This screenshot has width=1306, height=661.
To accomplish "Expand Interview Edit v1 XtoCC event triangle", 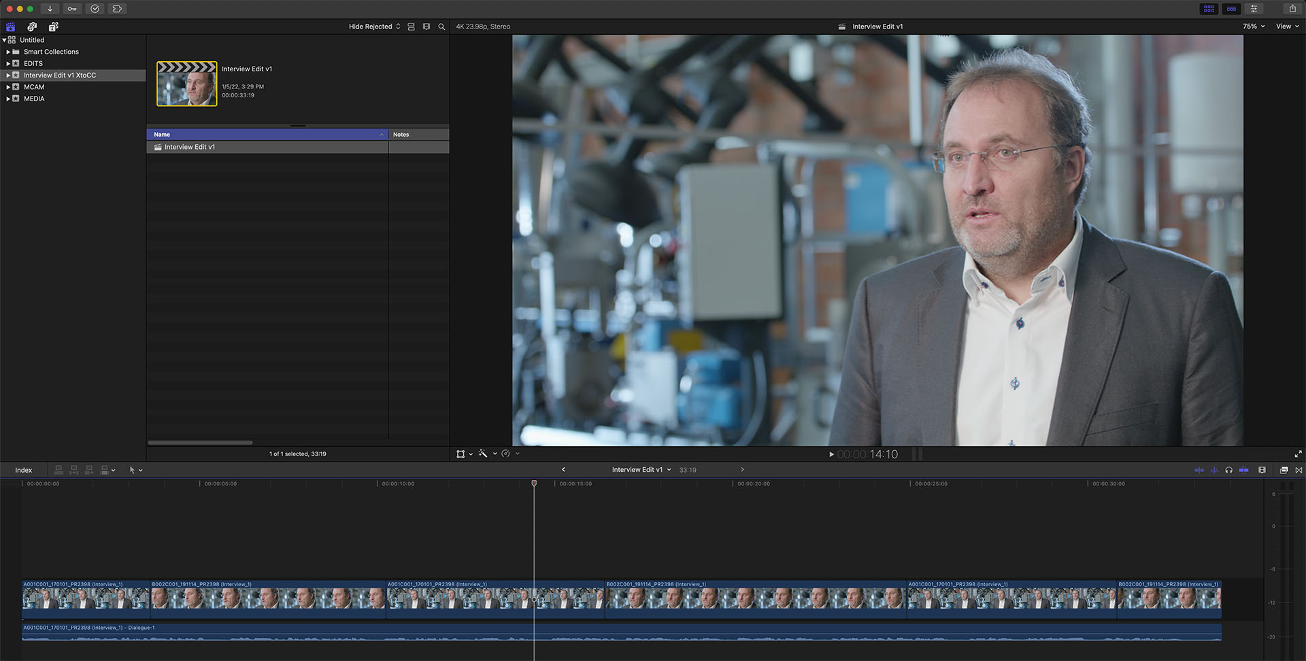I will tap(8, 75).
